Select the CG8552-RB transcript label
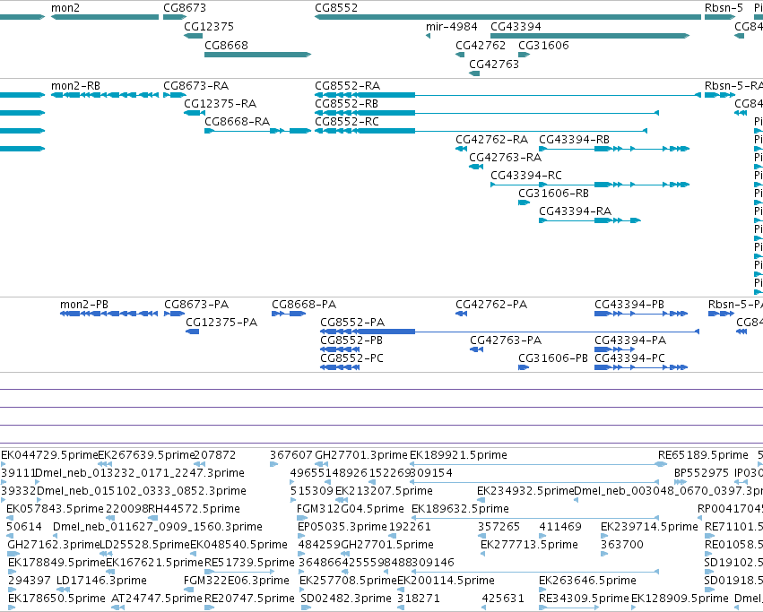The image size is (763, 612). coord(346,104)
